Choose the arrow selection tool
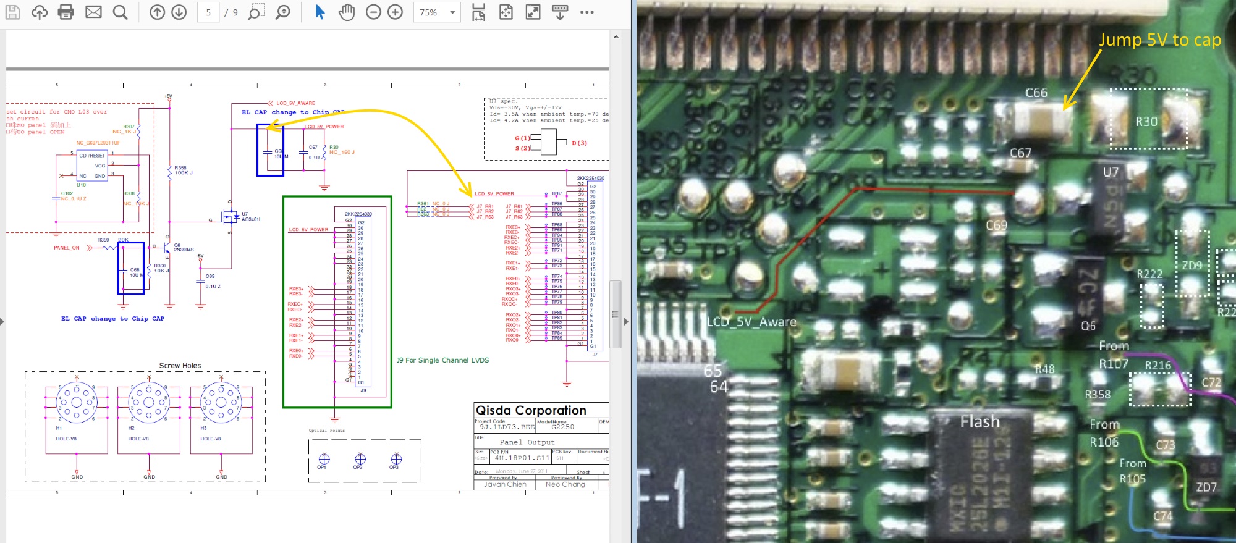This screenshot has width=1236, height=543. click(x=320, y=12)
